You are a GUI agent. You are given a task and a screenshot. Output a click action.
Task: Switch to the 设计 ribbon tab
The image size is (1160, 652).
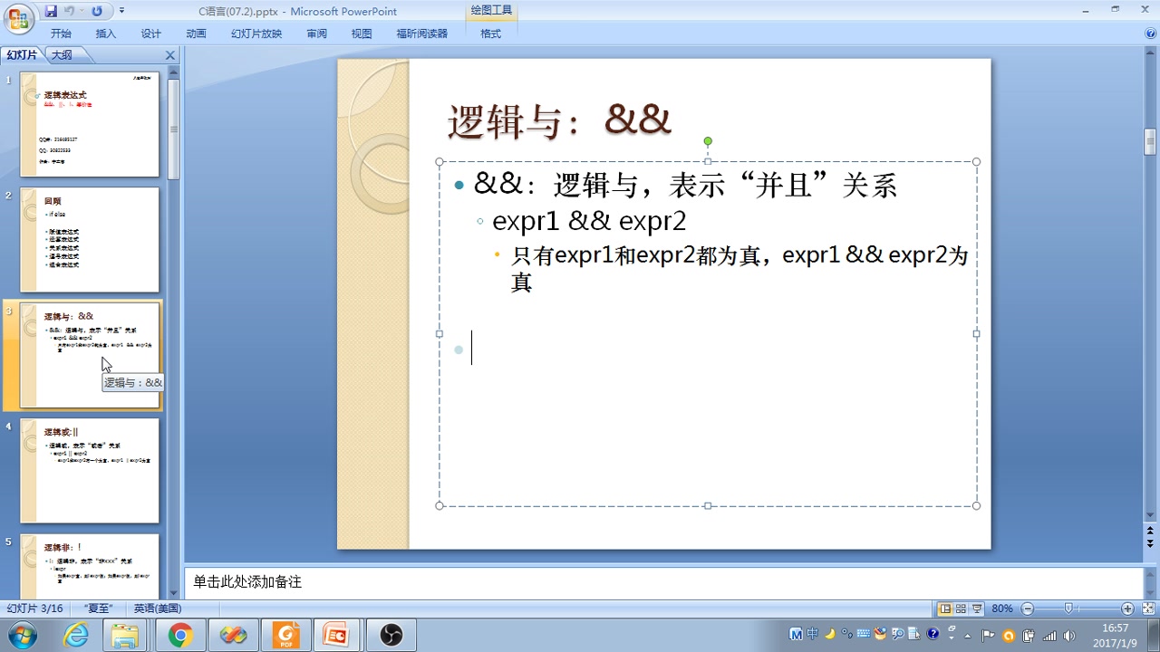coord(151,34)
